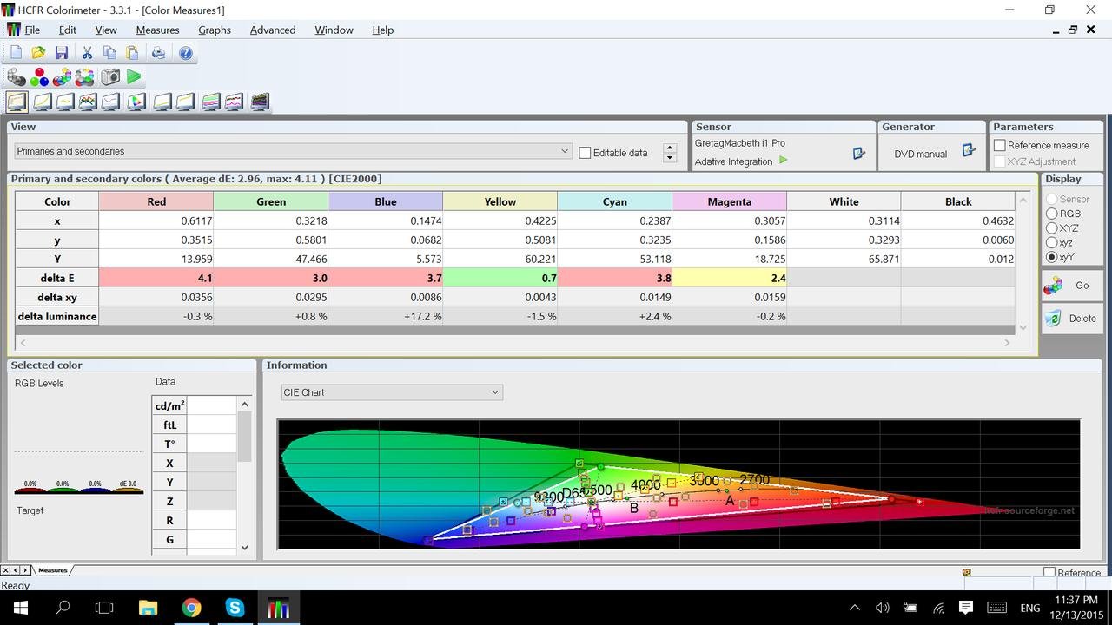
Task: Open the CIE Chart information dropdown
Action: 495,392
